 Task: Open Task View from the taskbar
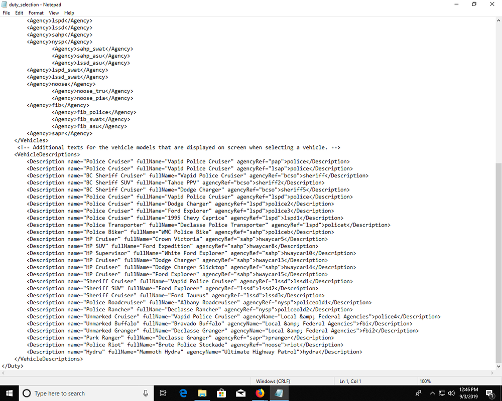point(163,393)
